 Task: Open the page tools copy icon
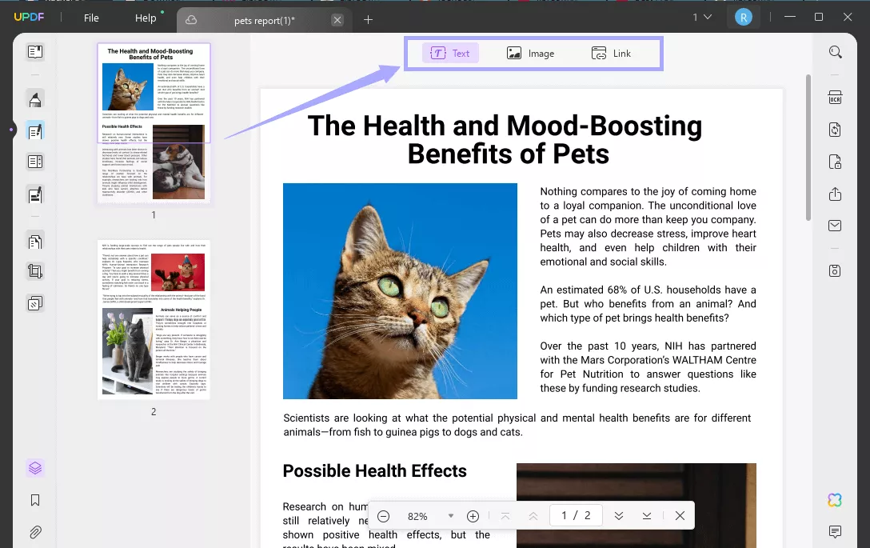(35, 242)
